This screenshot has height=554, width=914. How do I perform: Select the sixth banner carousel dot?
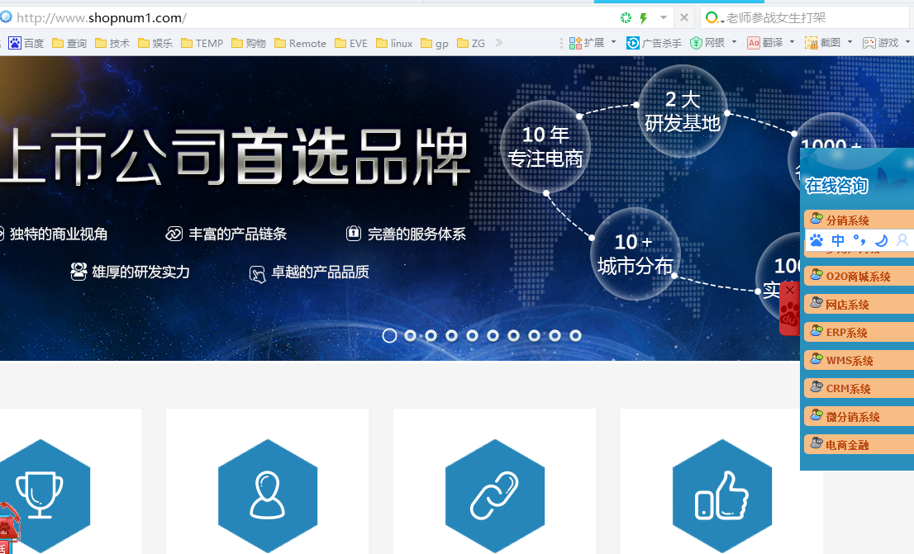493,335
